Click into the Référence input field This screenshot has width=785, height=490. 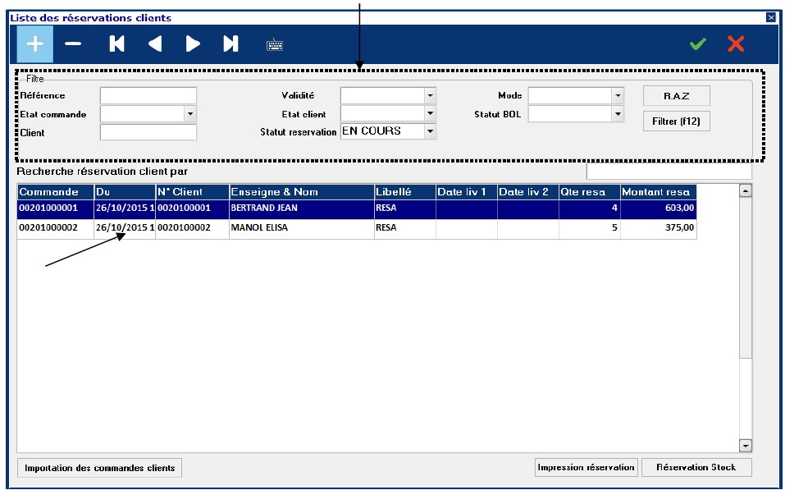[148, 96]
